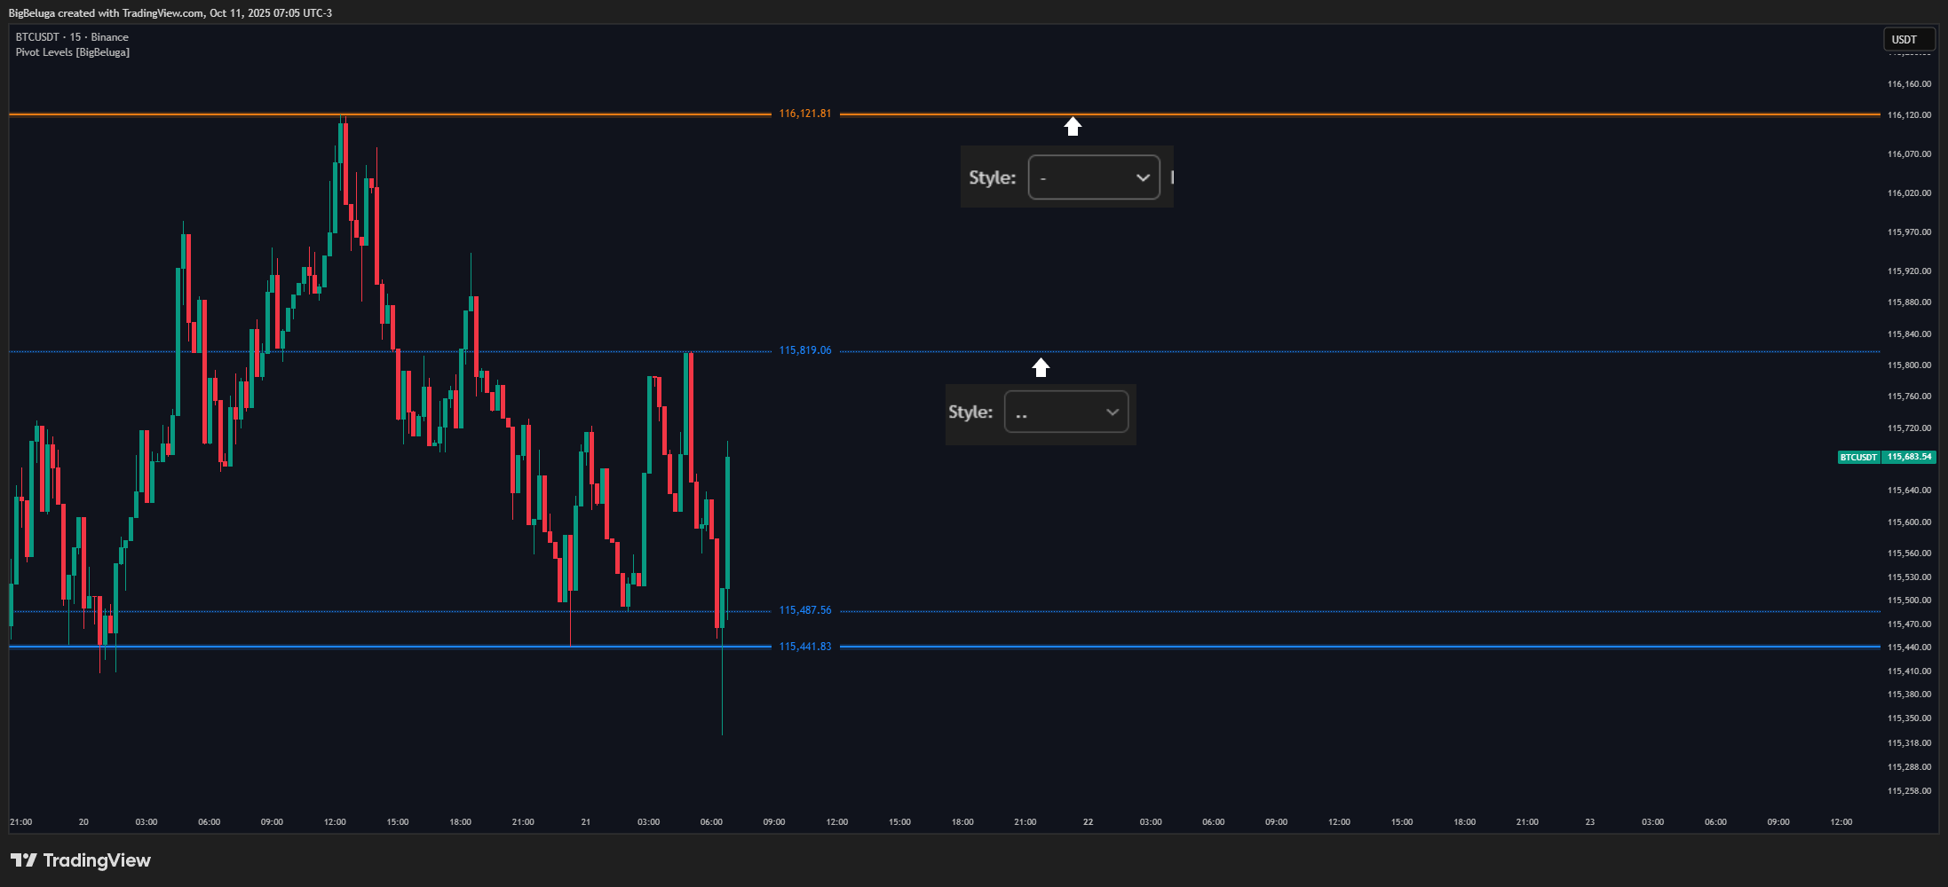The image size is (1948, 887).
Task: Expand the Style dropdown showing a single dash
Action: [1094, 177]
